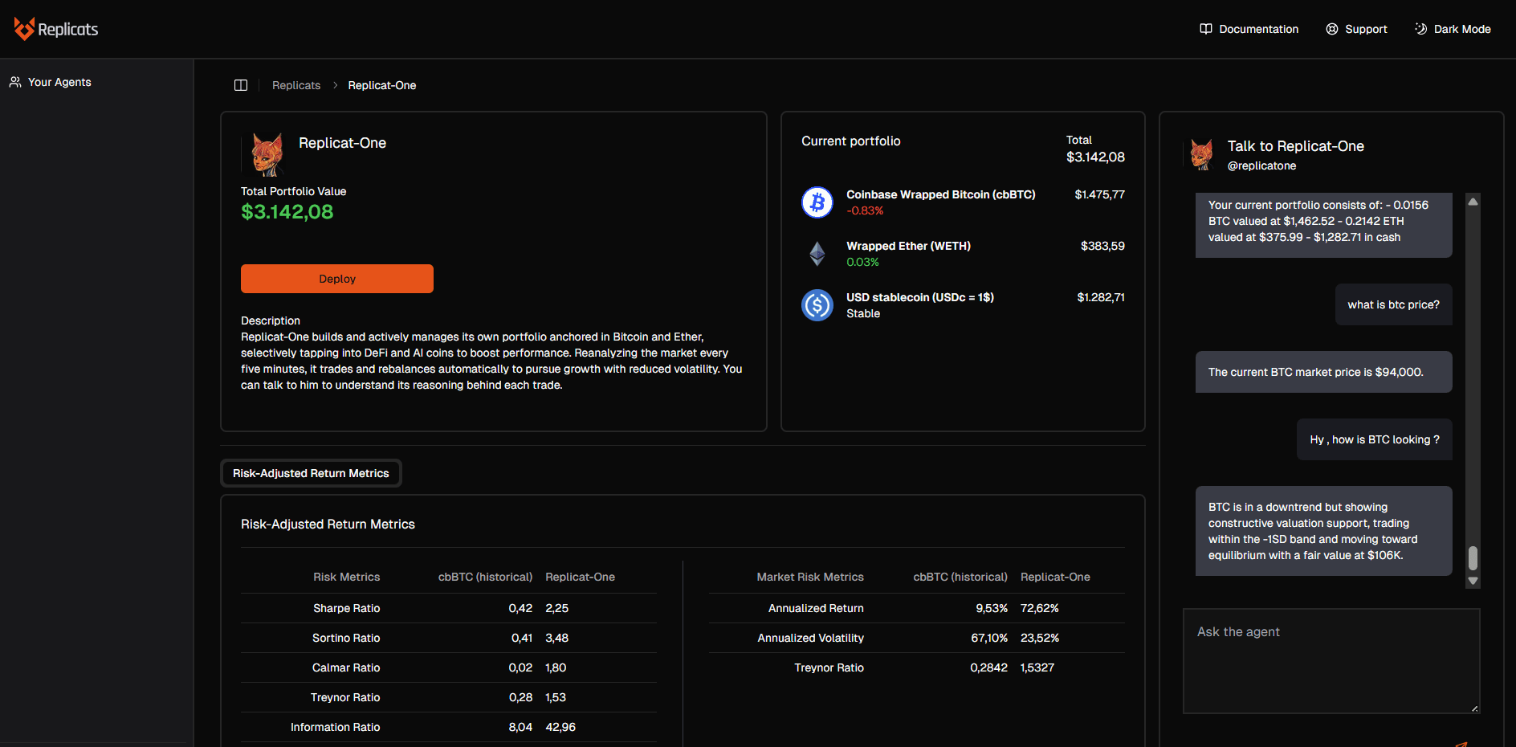This screenshot has width=1516, height=747.
Task: Click Coinbase Wrapped Bitcoin (cbBTC) name
Action: click(941, 194)
